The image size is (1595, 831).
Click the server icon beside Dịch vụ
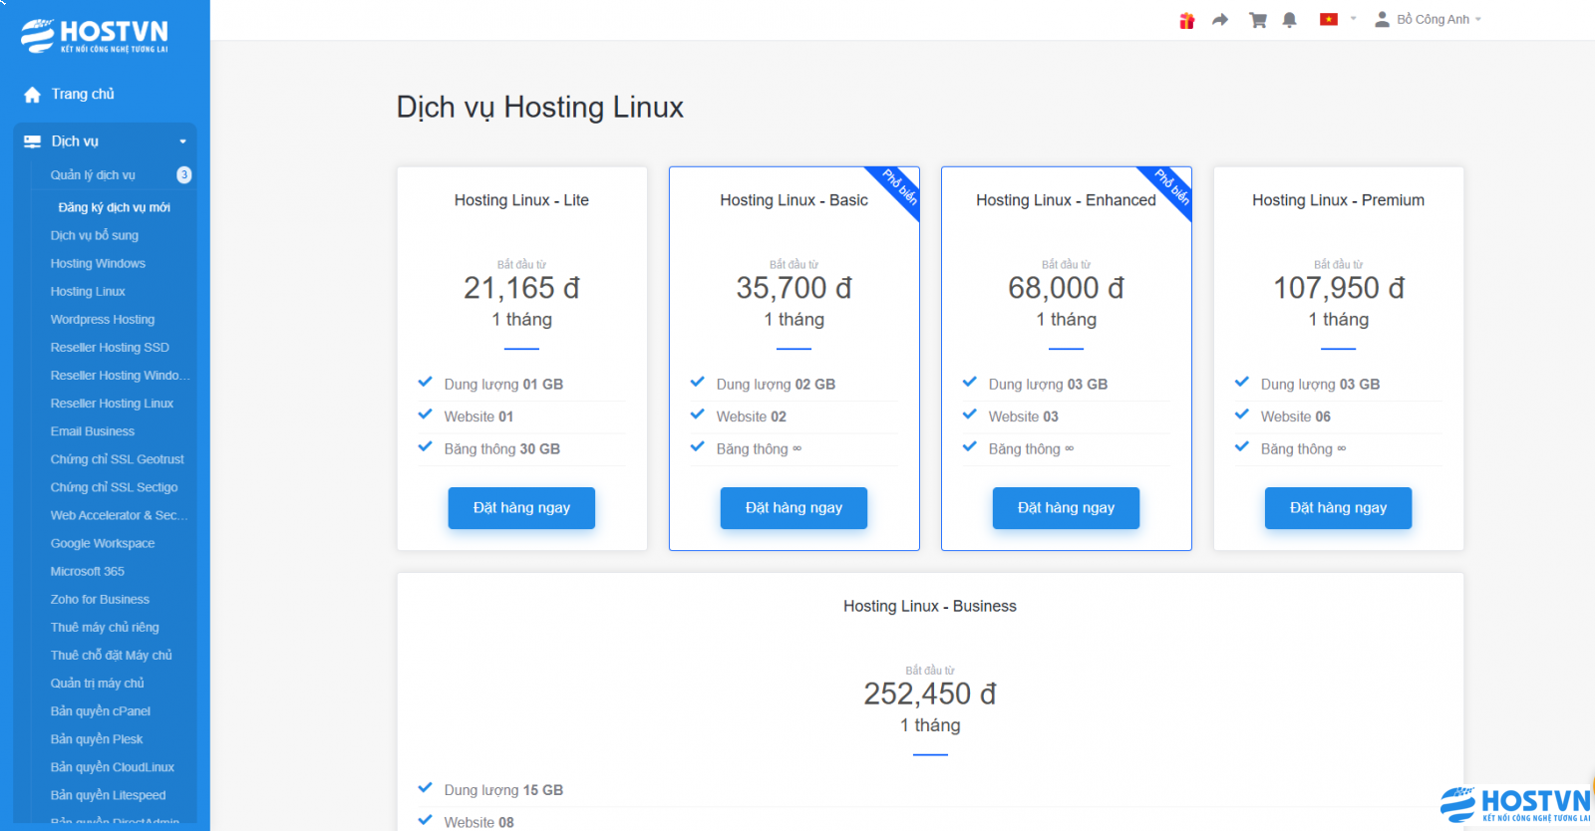32,141
